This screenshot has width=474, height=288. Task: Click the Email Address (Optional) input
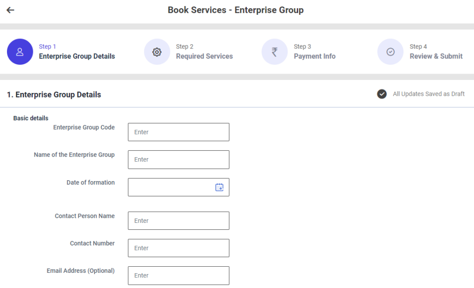click(x=178, y=276)
